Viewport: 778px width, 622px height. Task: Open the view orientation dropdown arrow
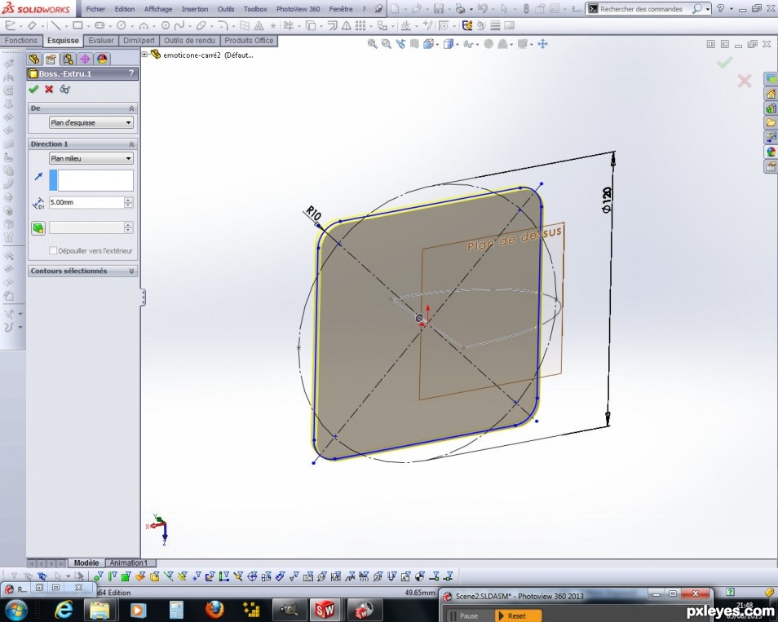click(437, 45)
